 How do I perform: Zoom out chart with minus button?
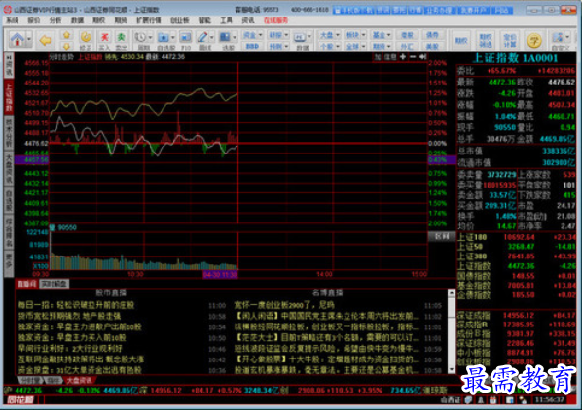(x=413, y=57)
